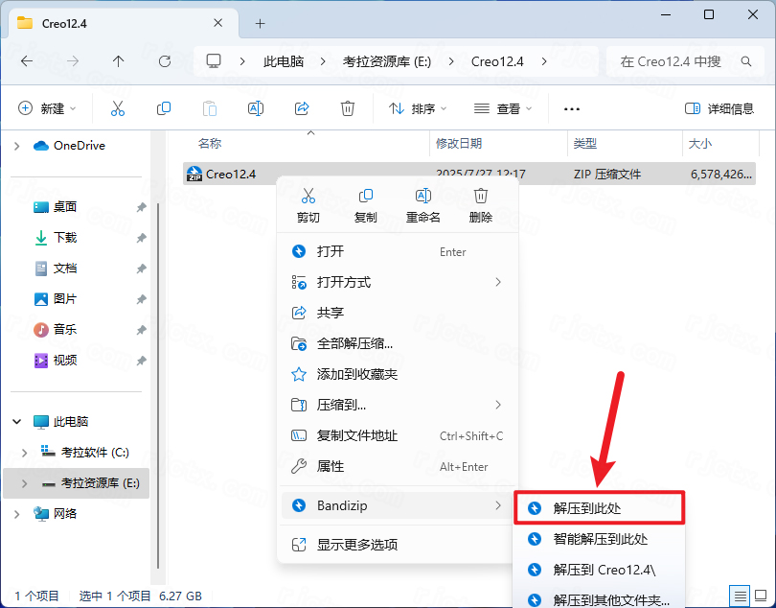The image size is (776, 608).
Task: Click 显示更多选项
Action: click(399, 545)
